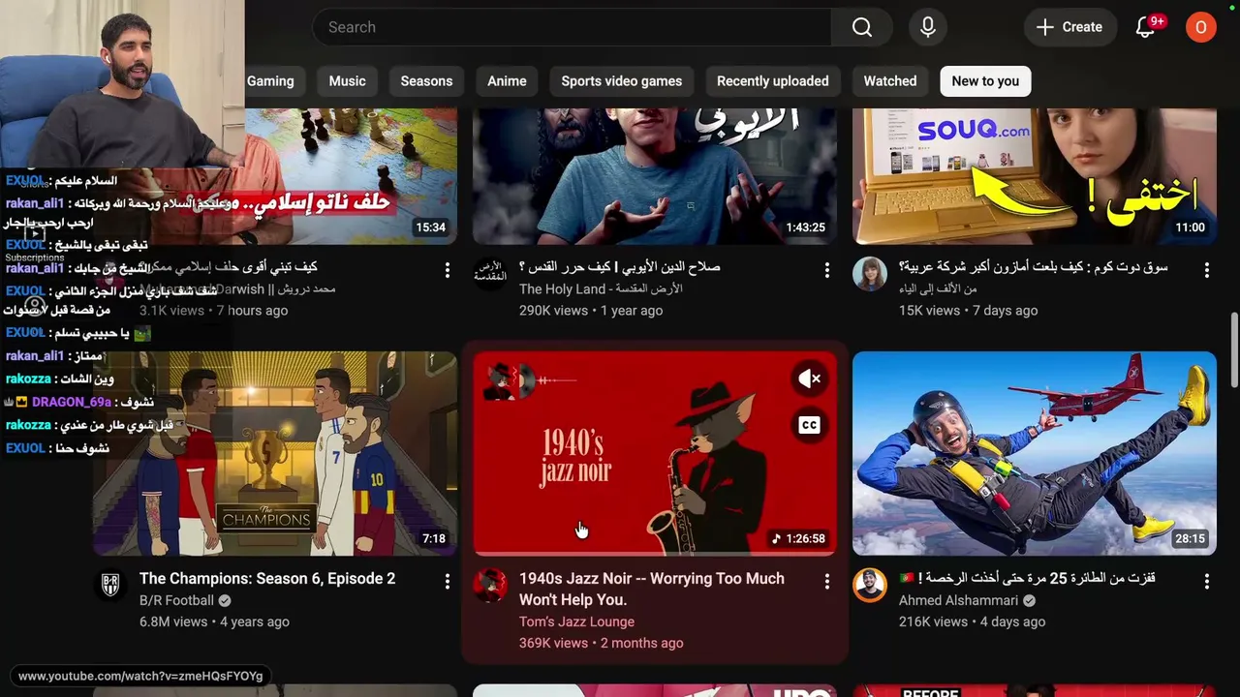Screen dimensions: 1240x697
Task: Unmute the 1940s Jazz Noir preview
Action: point(809,379)
